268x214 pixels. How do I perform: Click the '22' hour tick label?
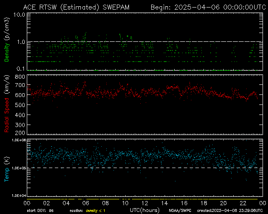pos(243,203)
